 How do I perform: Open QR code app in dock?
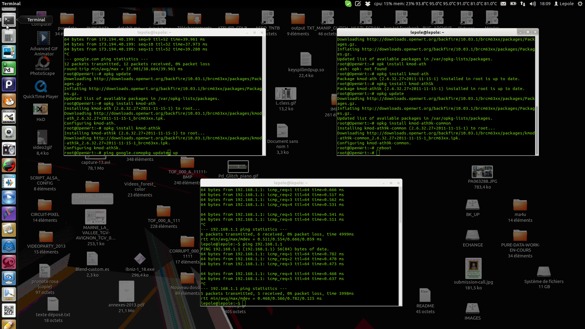click(9, 310)
